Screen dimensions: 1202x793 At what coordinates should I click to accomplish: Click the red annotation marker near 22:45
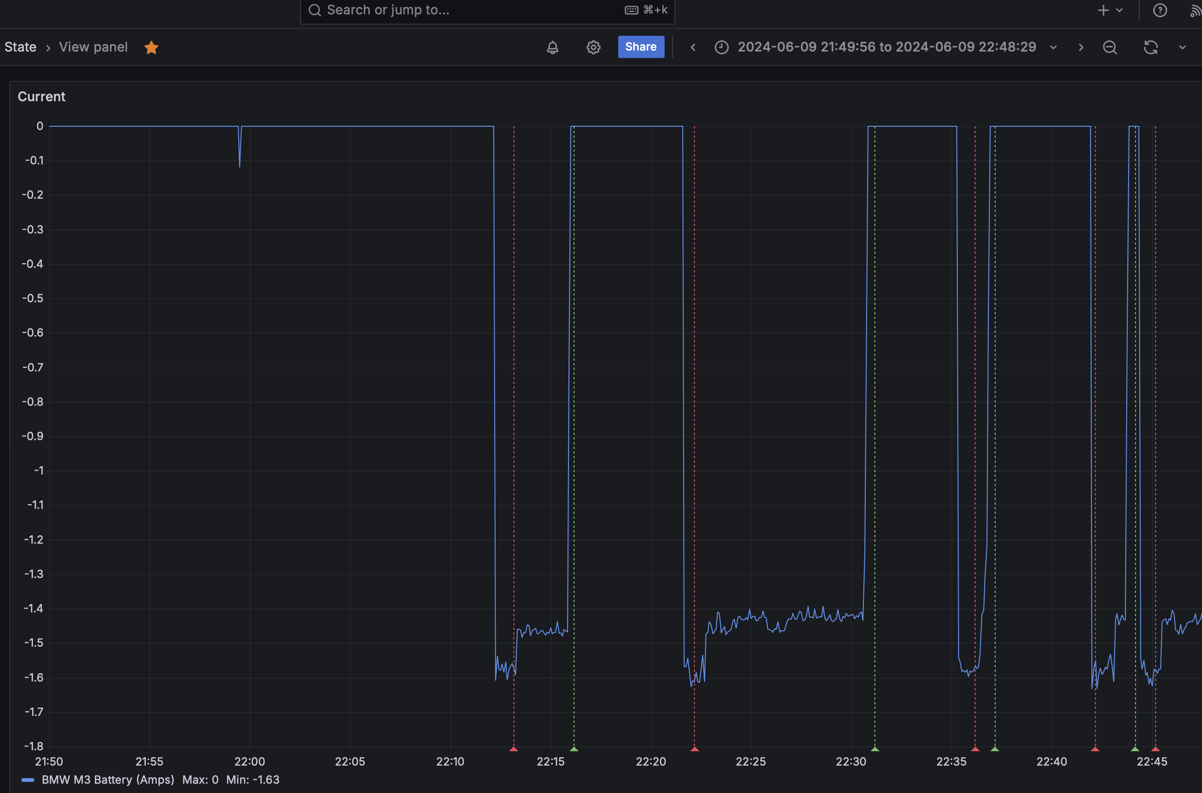1156,748
